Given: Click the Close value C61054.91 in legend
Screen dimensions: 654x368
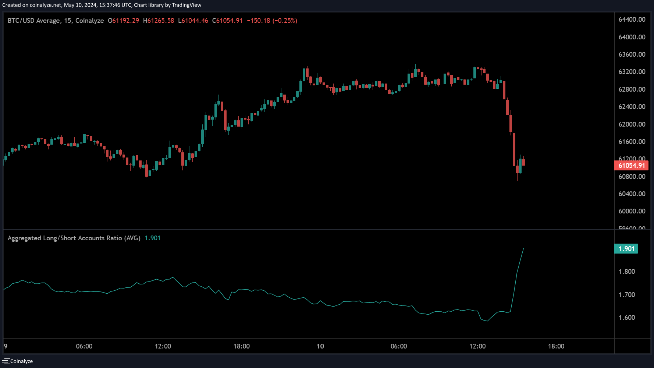Looking at the screenshot, I should 227,21.
